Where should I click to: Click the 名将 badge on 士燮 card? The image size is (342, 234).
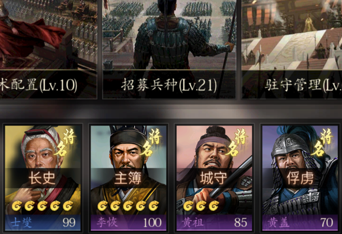66,142
